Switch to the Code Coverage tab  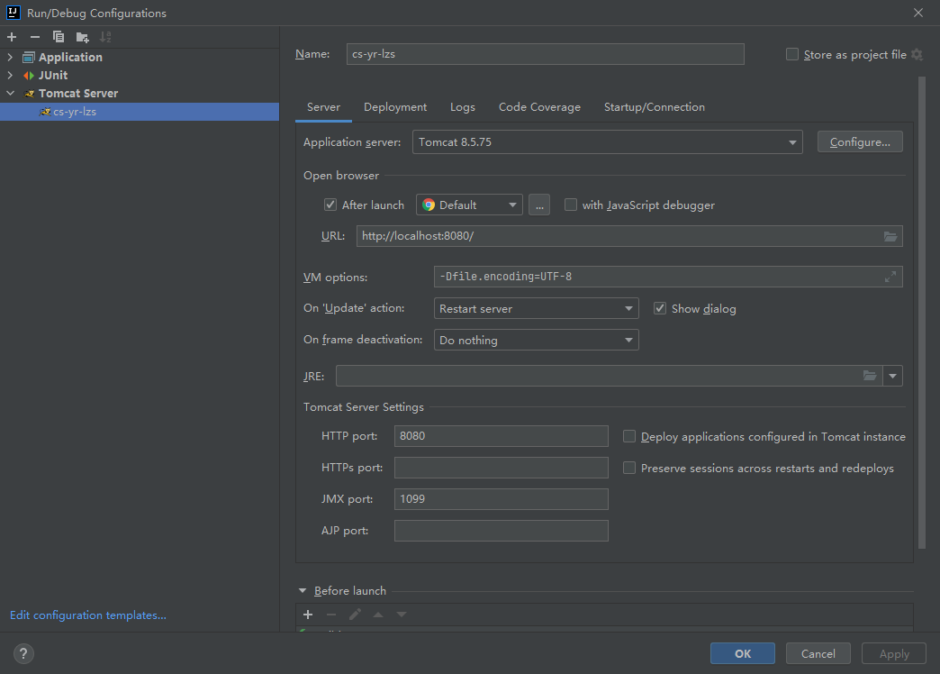pyautogui.click(x=539, y=107)
